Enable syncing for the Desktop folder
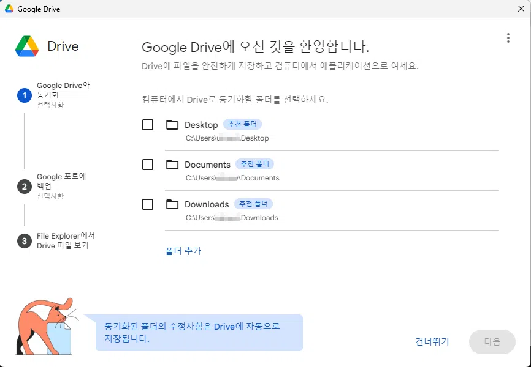 (147, 124)
